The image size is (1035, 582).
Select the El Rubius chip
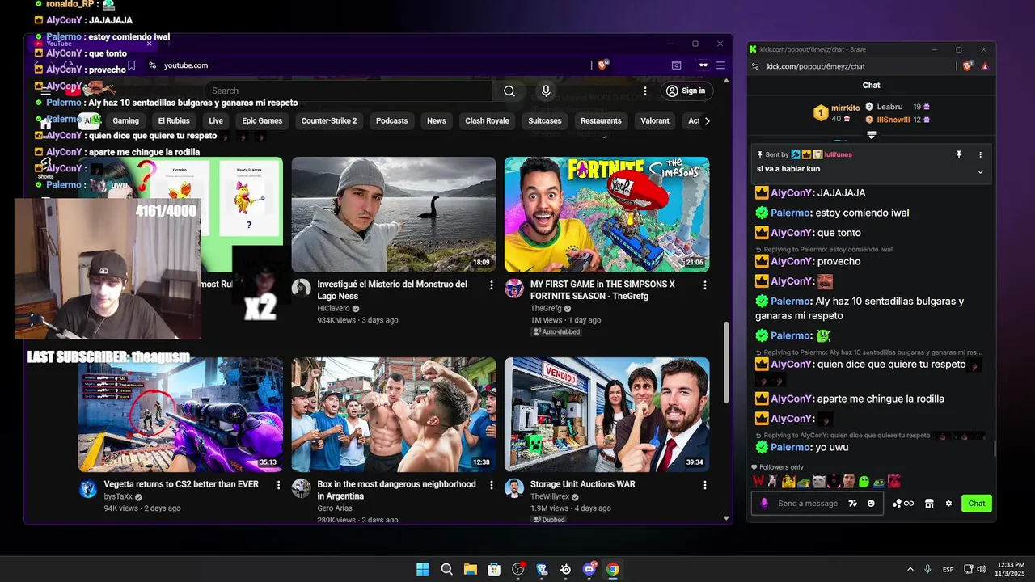click(173, 121)
